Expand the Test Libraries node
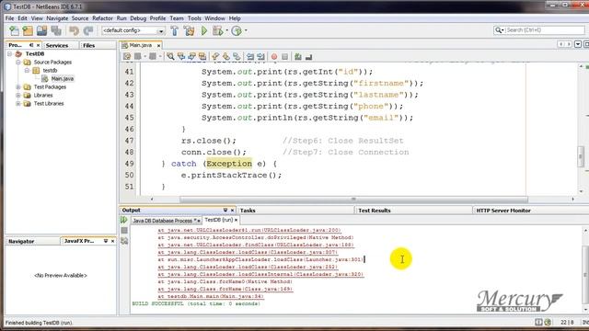The height and width of the screenshot is (331, 589). pyautogui.click(x=18, y=103)
